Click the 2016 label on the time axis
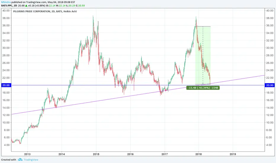 coord(130,154)
